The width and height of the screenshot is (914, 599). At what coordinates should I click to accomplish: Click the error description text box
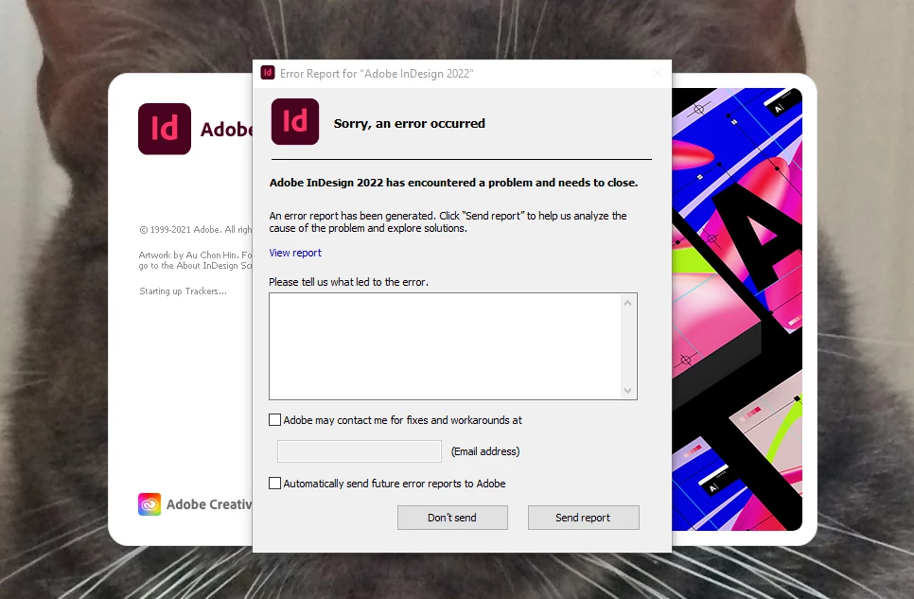(446, 346)
